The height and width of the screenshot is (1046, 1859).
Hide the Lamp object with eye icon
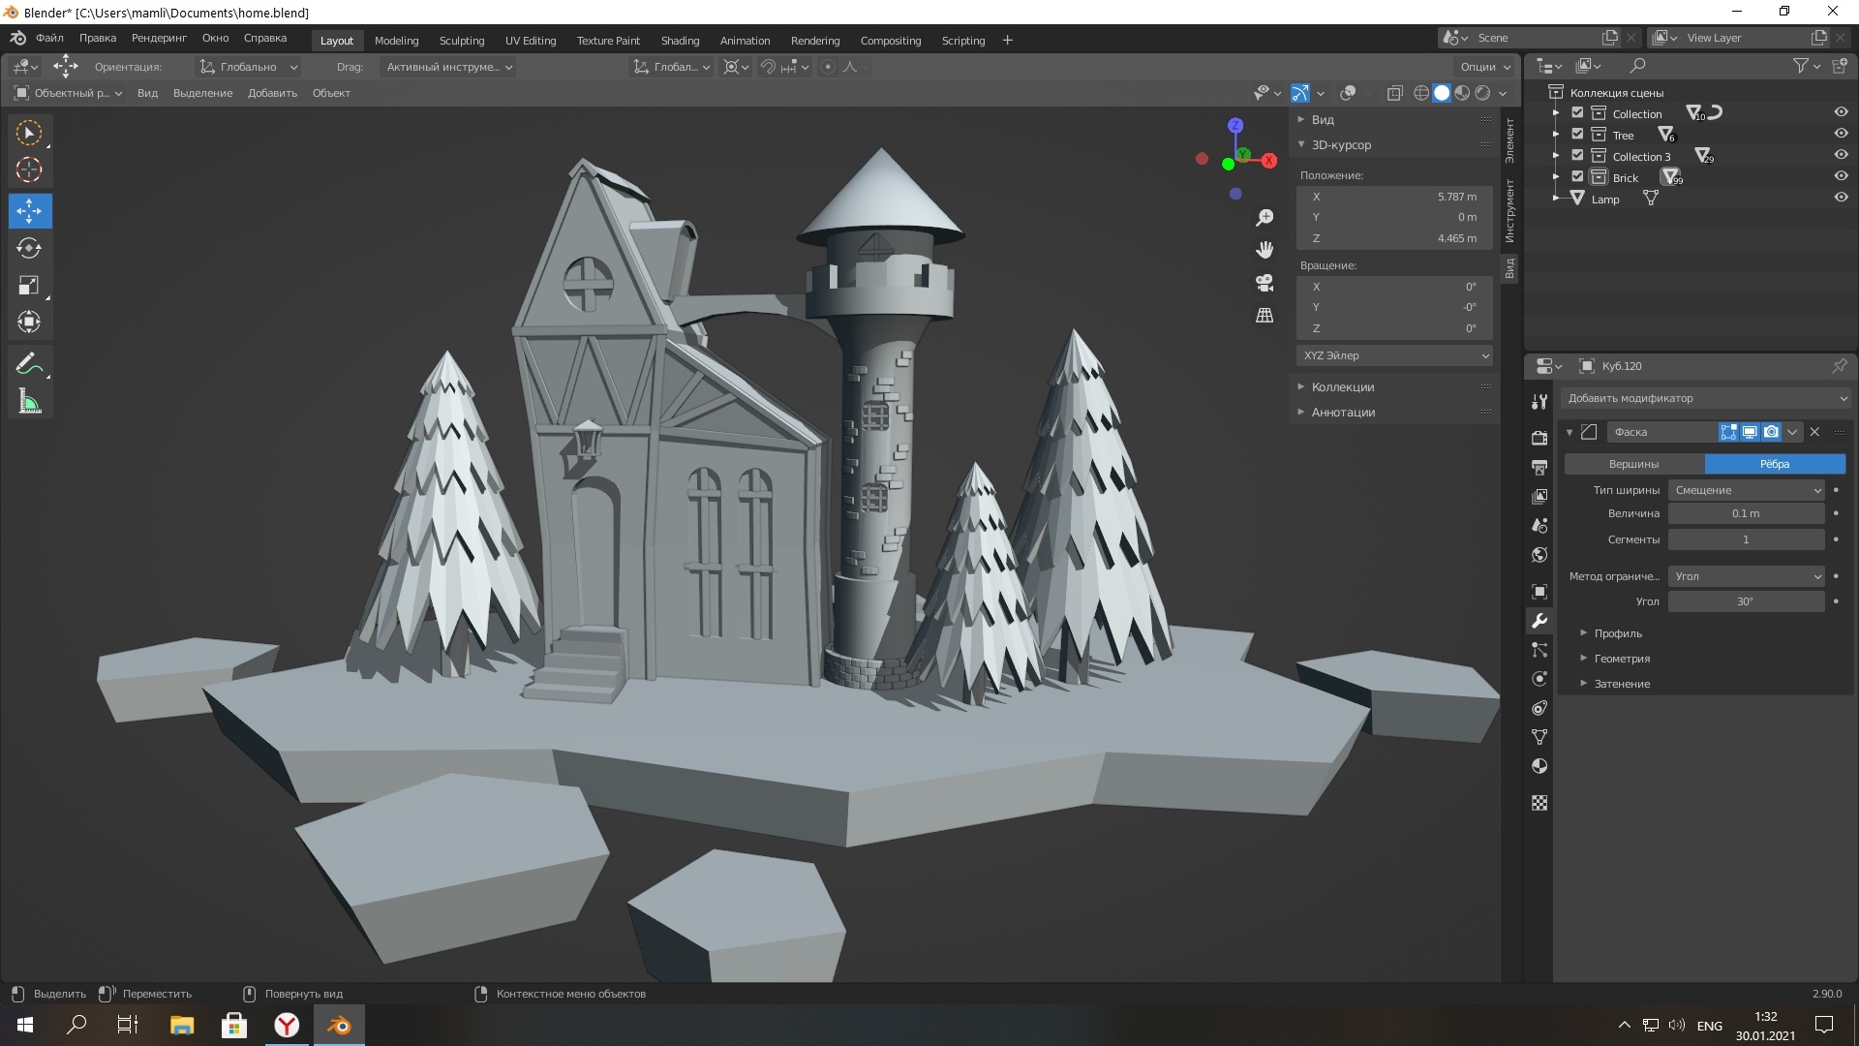tap(1841, 198)
